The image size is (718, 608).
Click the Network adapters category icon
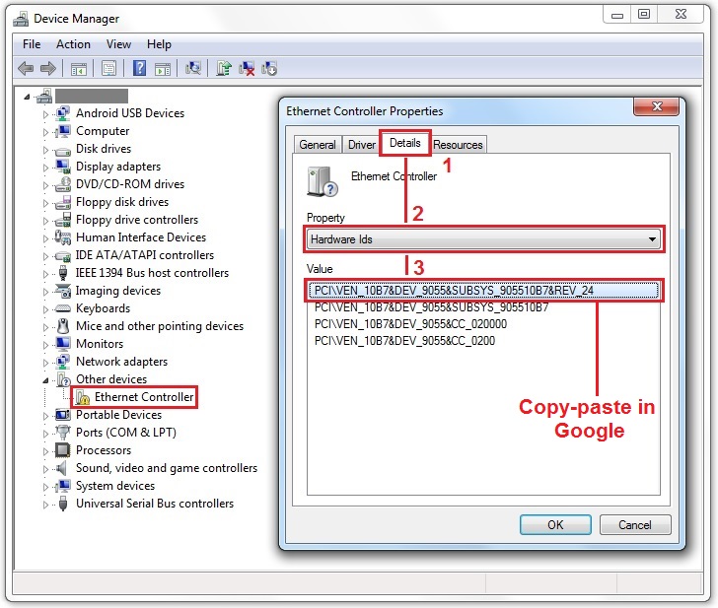(x=62, y=362)
